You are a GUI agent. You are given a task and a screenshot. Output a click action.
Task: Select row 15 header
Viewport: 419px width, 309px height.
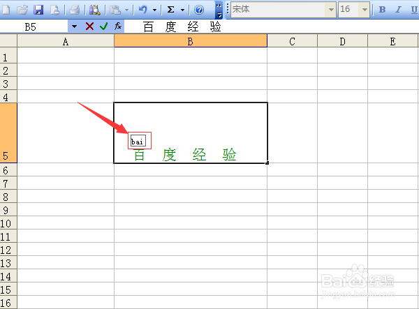(x=8, y=289)
